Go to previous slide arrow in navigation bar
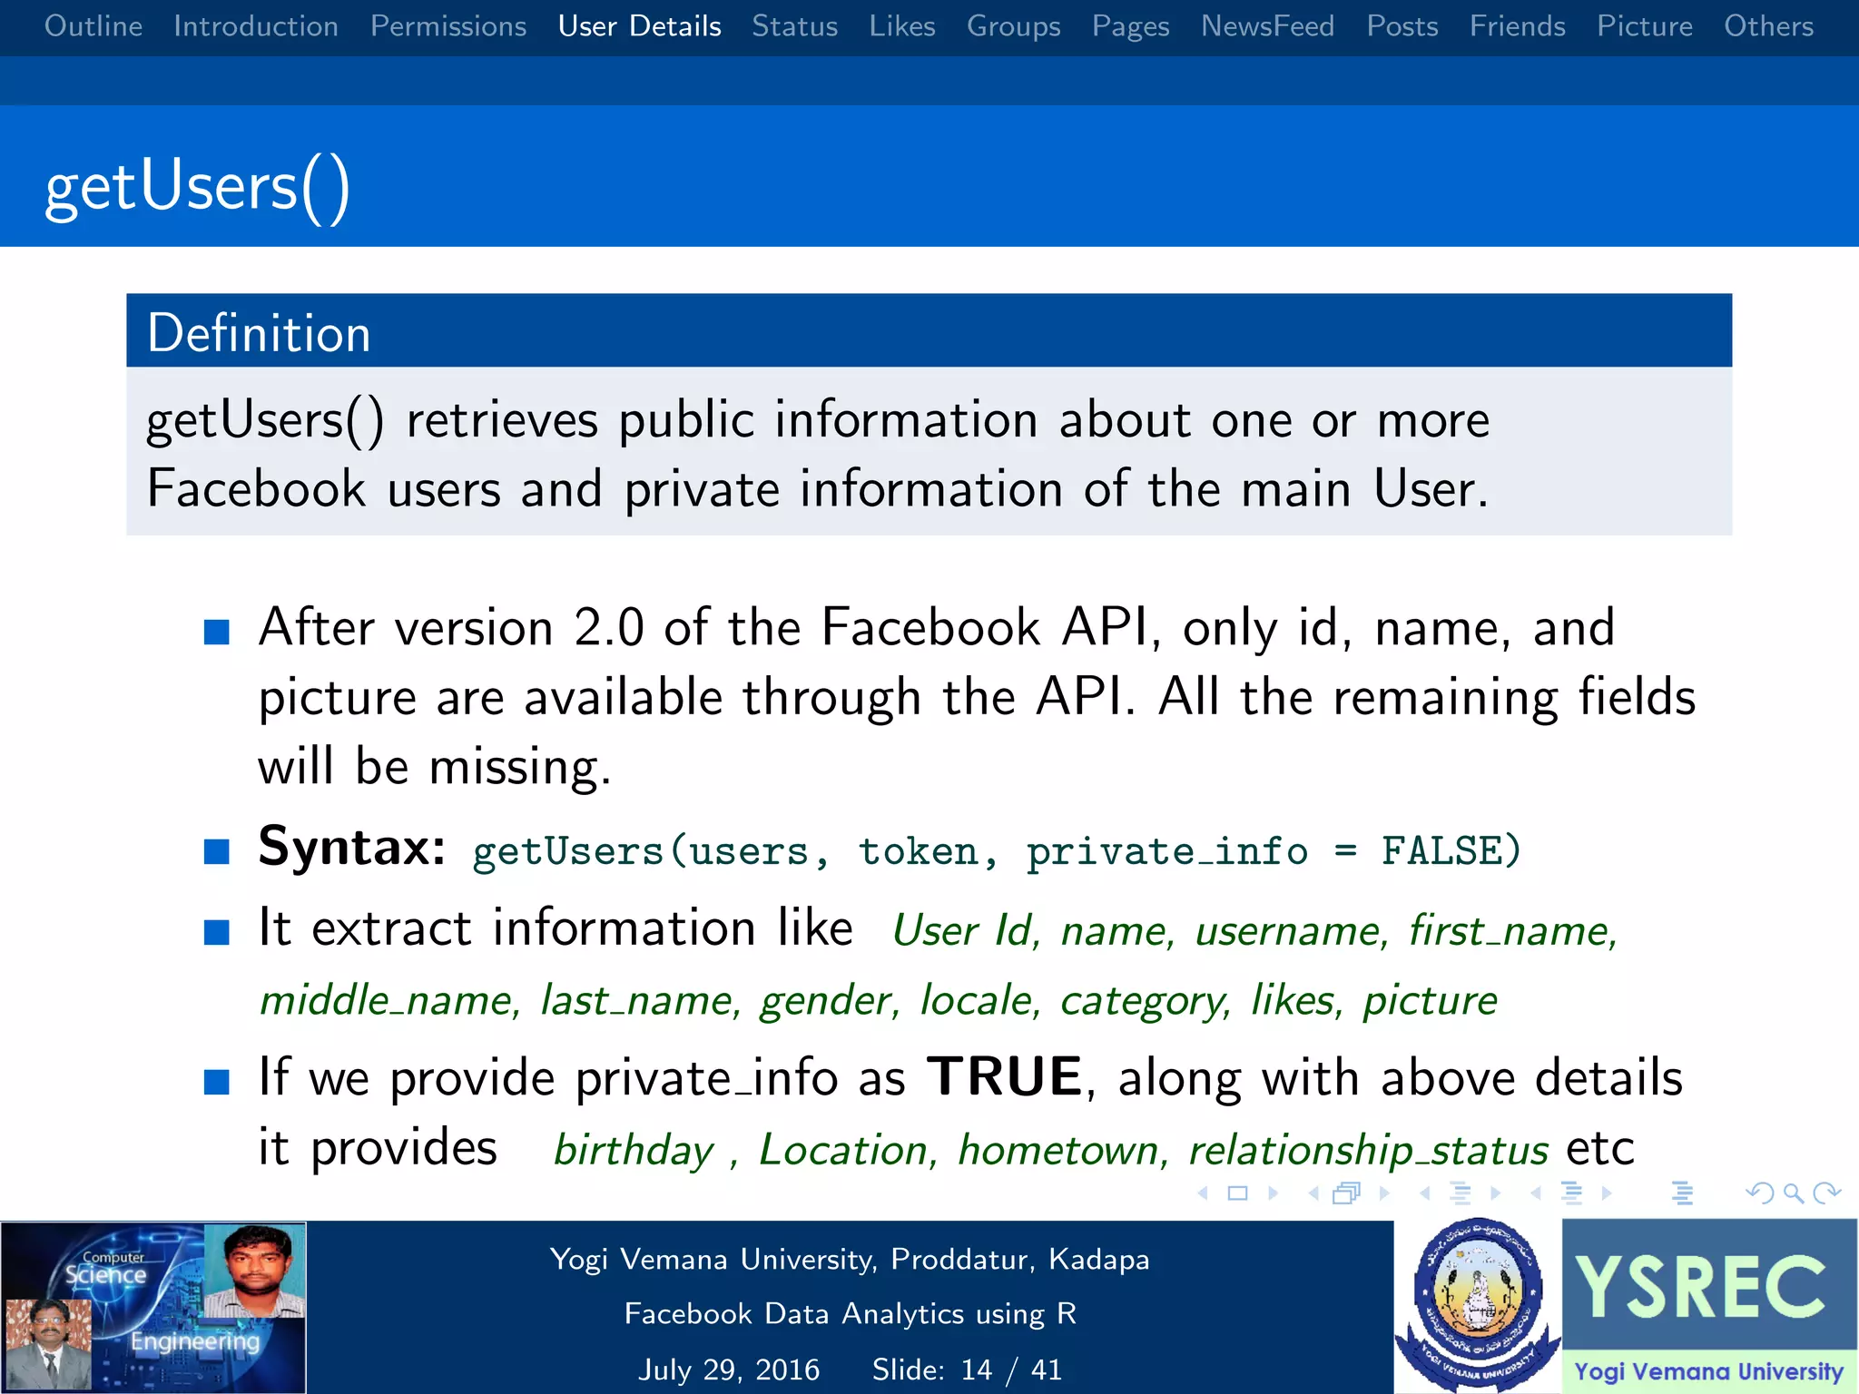The width and height of the screenshot is (1859, 1394). (x=1204, y=1193)
